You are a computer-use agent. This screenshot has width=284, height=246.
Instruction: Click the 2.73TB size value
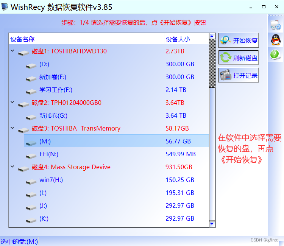click(175, 51)
